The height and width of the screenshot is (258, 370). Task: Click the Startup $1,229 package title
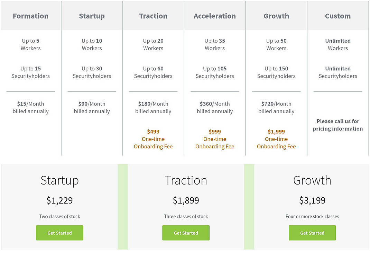point(59,180)
